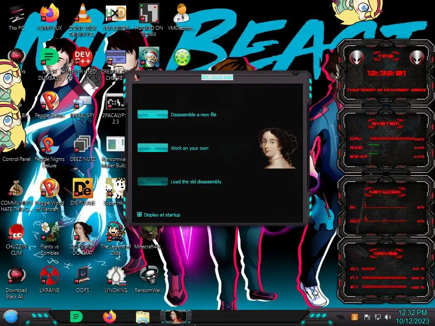Click the orange tray icon
Viewport: 435px width, 326px height.
[x=355, y=317]
